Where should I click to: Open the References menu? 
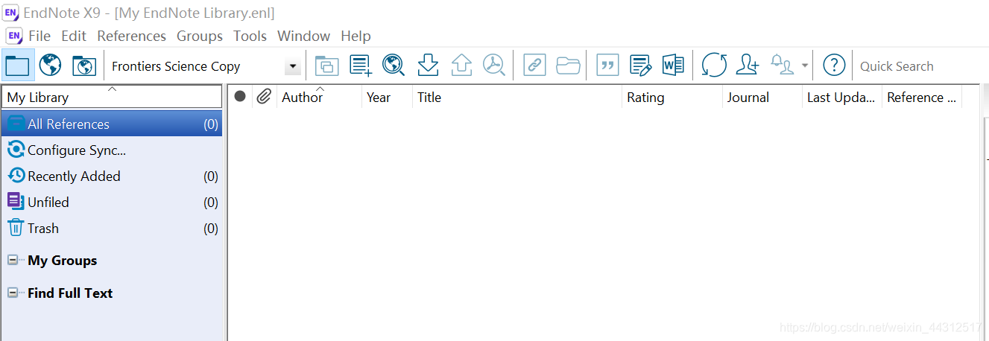coord(132,36)
